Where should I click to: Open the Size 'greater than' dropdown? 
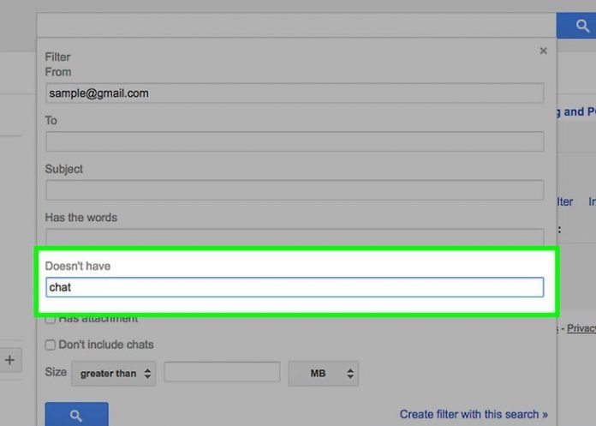(114, 374)
